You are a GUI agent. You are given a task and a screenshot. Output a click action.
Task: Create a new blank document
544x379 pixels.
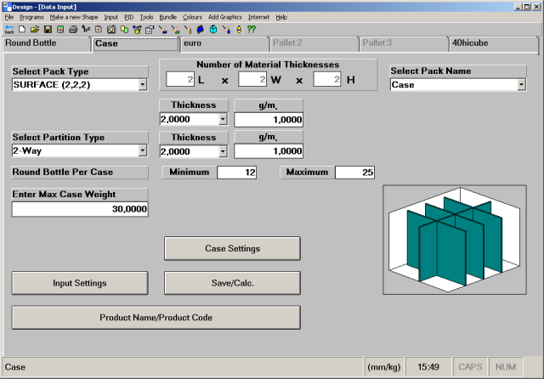22,29
